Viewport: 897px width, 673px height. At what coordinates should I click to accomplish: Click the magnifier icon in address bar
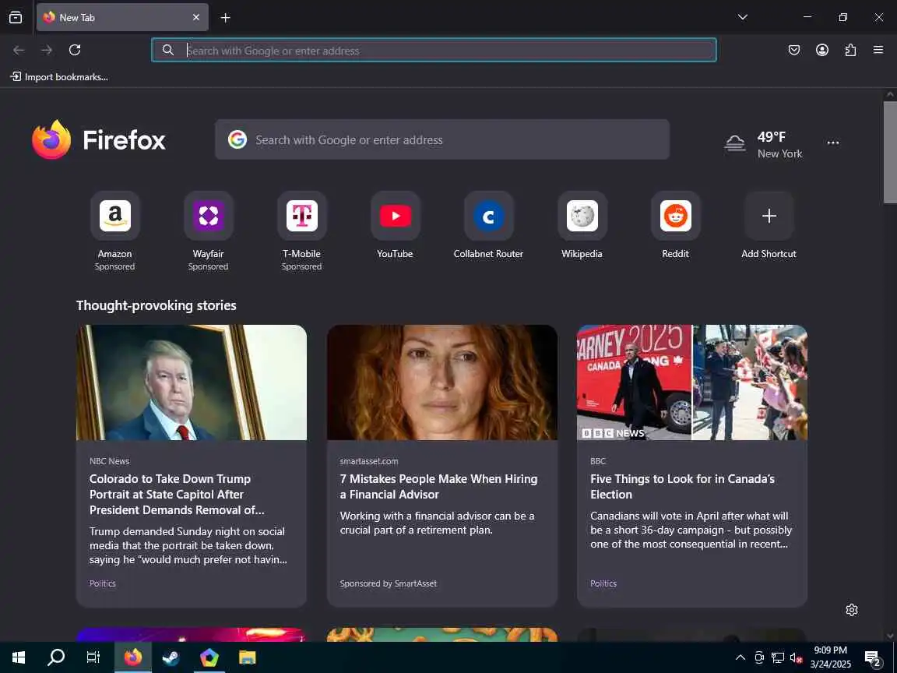(x=167, y=51)
